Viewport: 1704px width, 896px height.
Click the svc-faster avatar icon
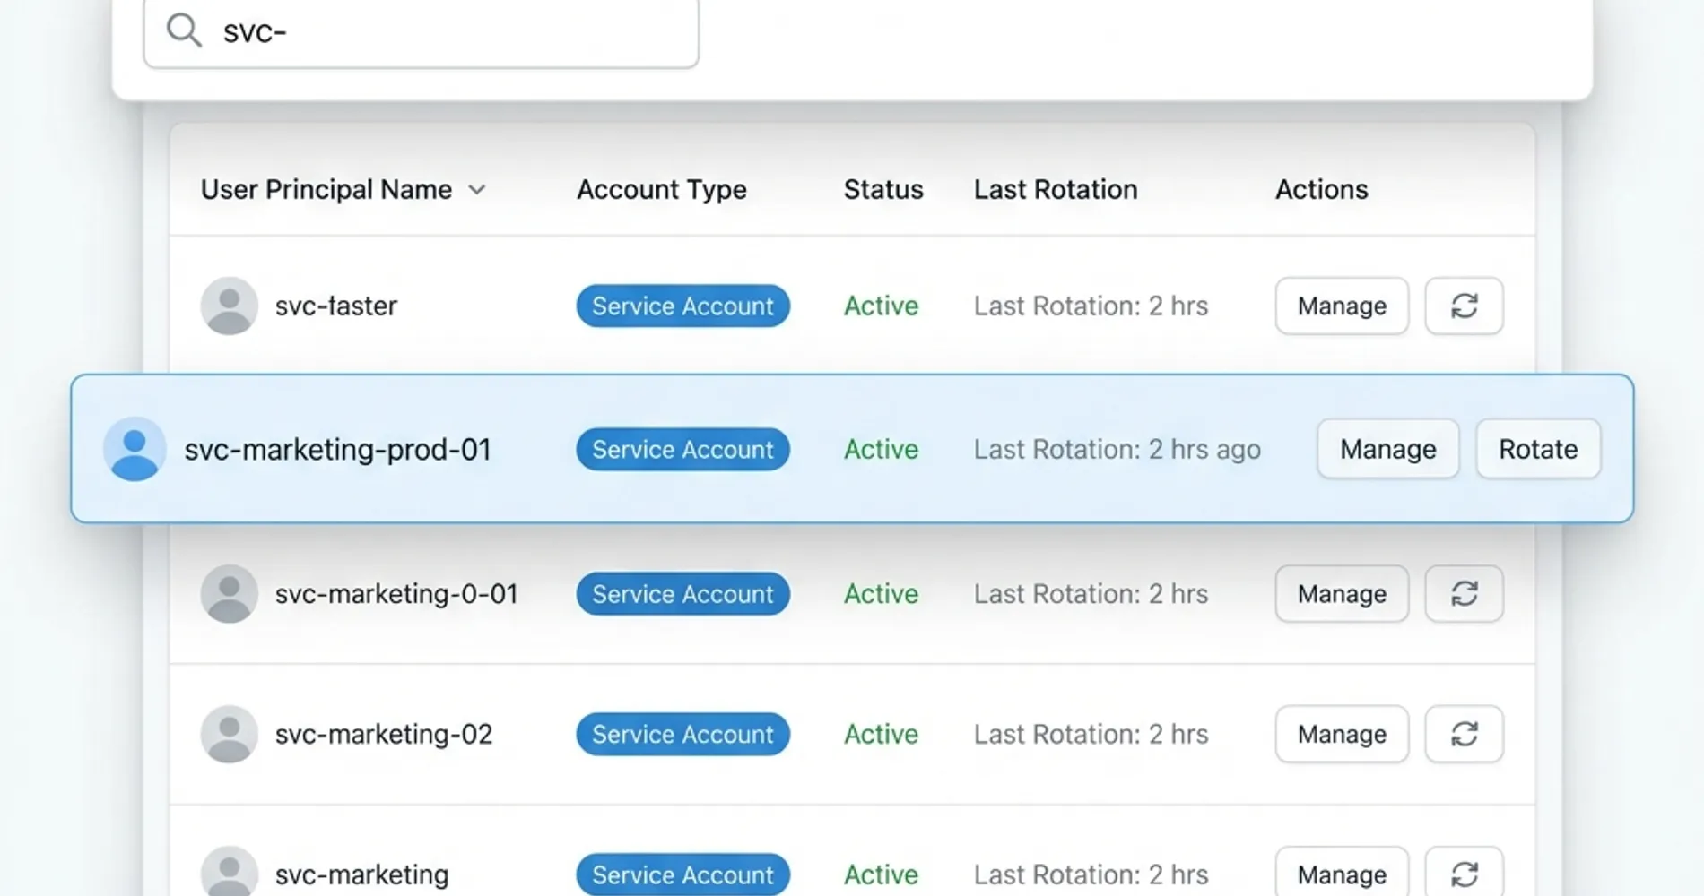coord(229,306)
